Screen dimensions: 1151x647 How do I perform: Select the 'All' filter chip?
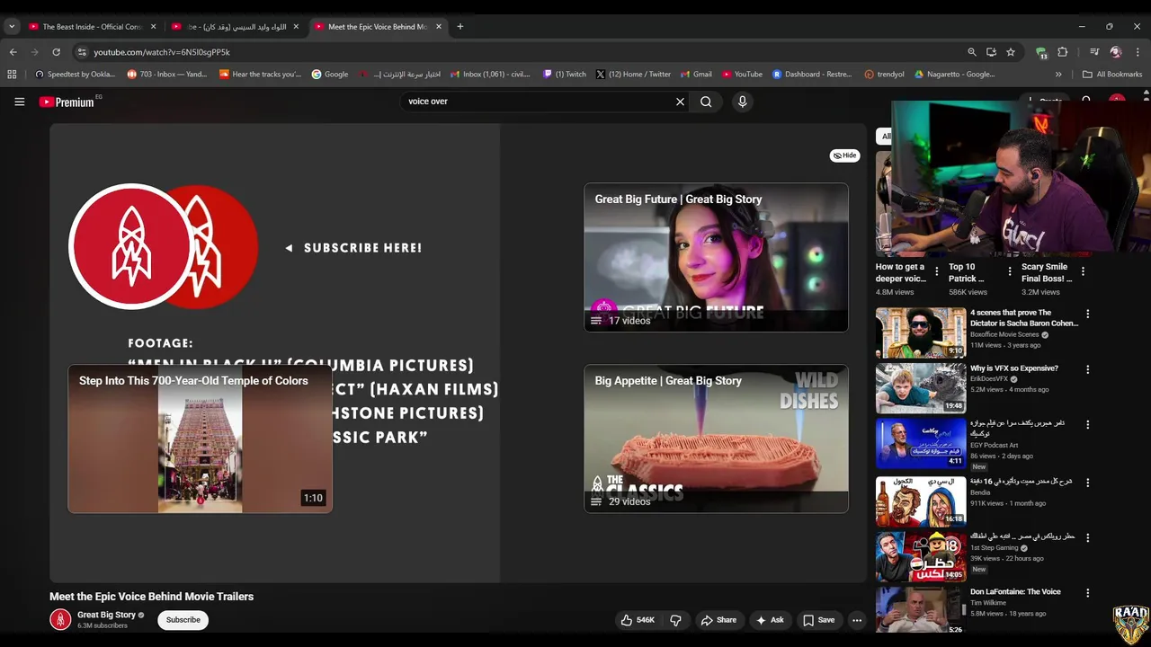(x=886, y=137)
